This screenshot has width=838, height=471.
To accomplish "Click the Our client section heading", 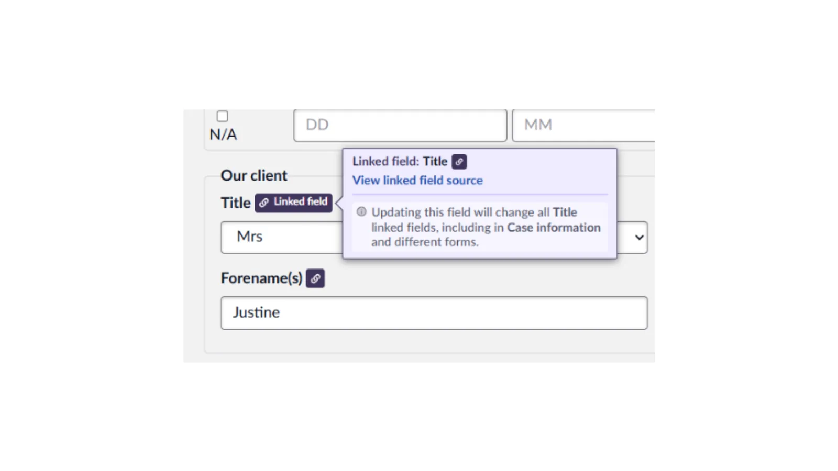I will tap(254, 176).
